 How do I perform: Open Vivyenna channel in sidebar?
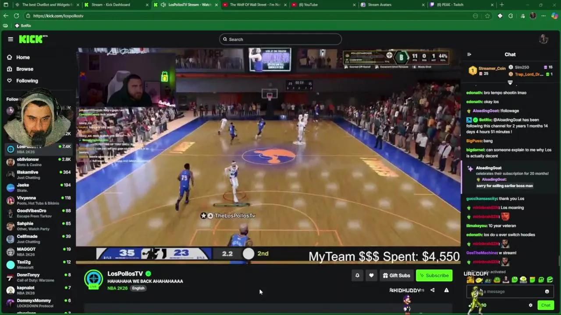pos(39,200)
